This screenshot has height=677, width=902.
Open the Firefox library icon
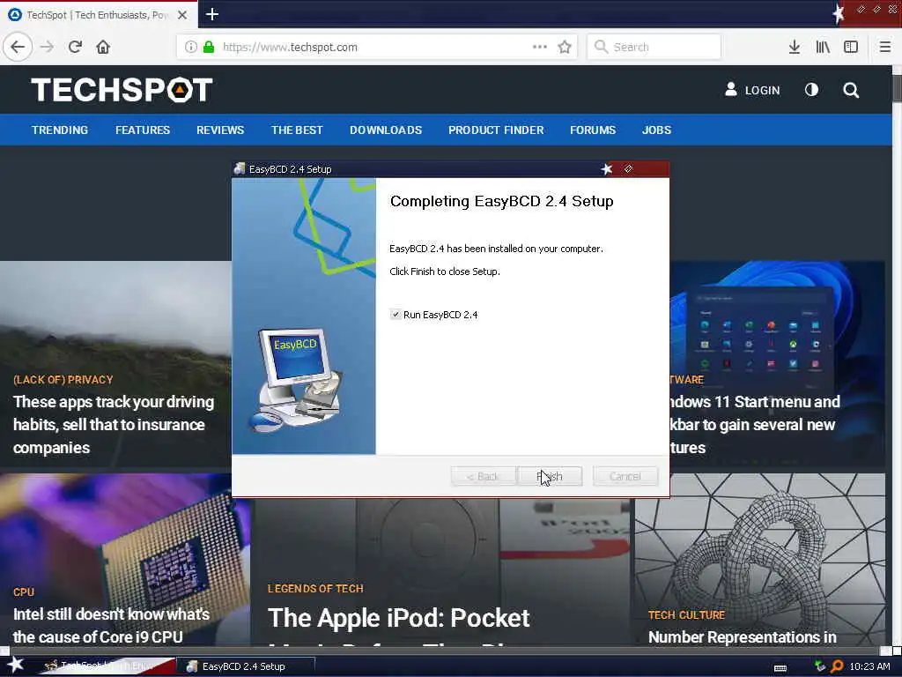[x=823, y=47]
